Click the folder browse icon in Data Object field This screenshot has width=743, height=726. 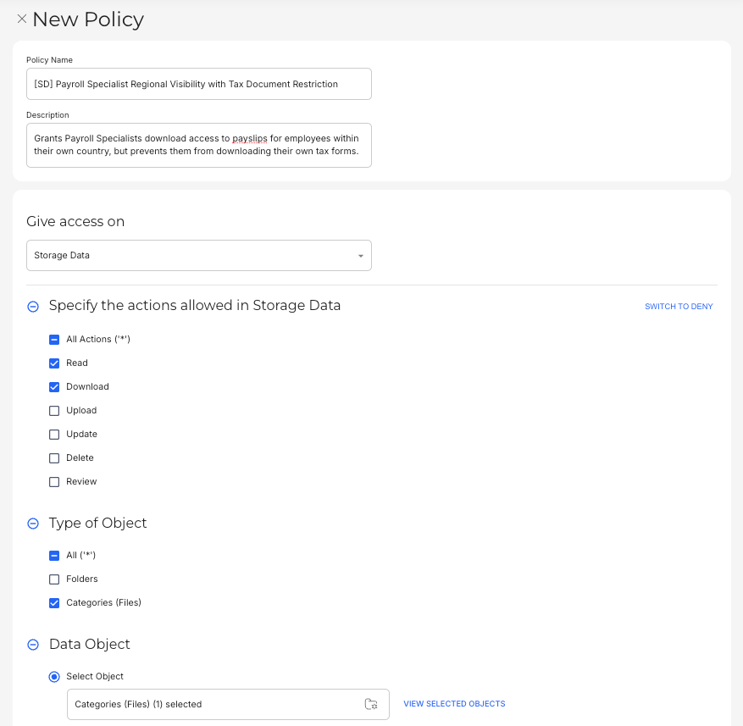(370, 704)
